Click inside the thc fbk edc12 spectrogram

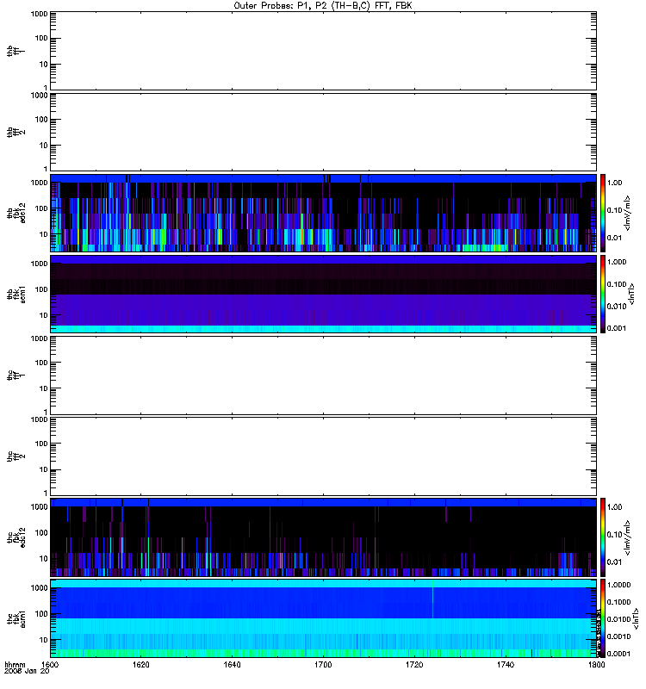(x=324, y=537)
